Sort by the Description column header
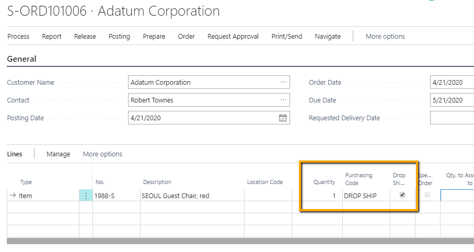The width and height of the screenshot is (474, 252). [157, 182]
